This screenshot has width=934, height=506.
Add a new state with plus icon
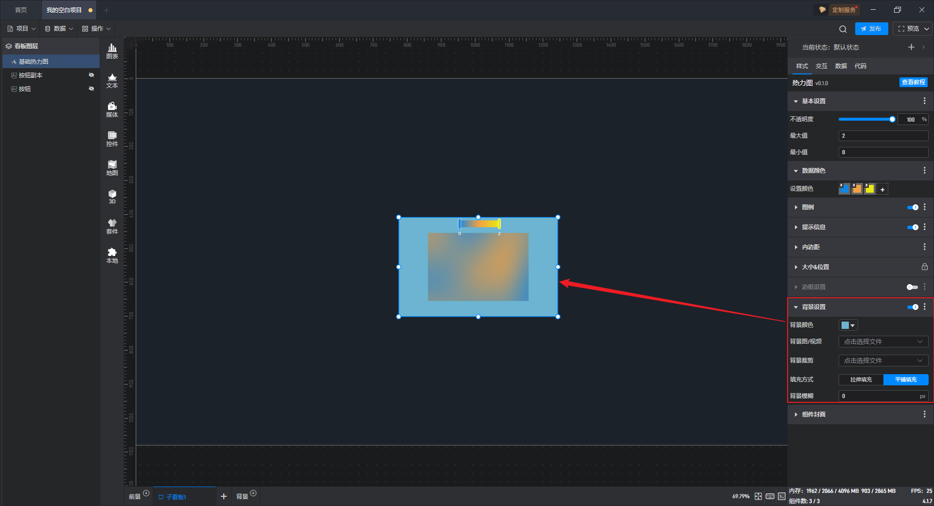pyautogui.click(x=912, y=47)
